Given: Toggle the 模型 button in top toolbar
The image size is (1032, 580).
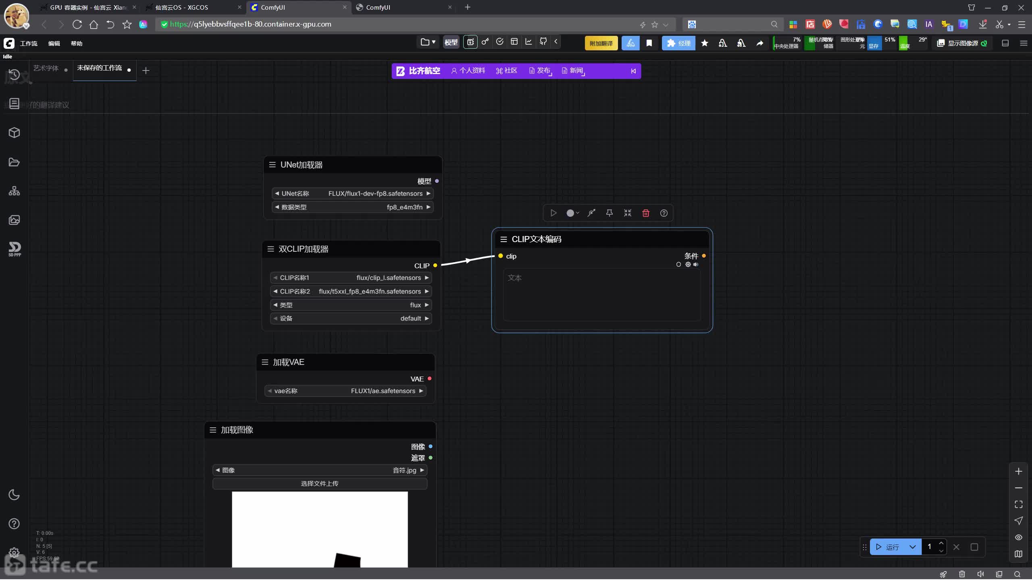Looking at the screenshot, I should [451, 42].
